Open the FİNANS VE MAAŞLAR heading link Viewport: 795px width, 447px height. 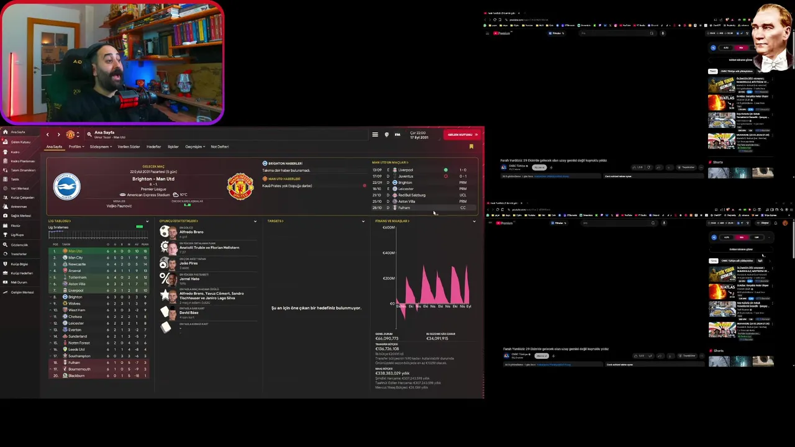coord(391,221)
